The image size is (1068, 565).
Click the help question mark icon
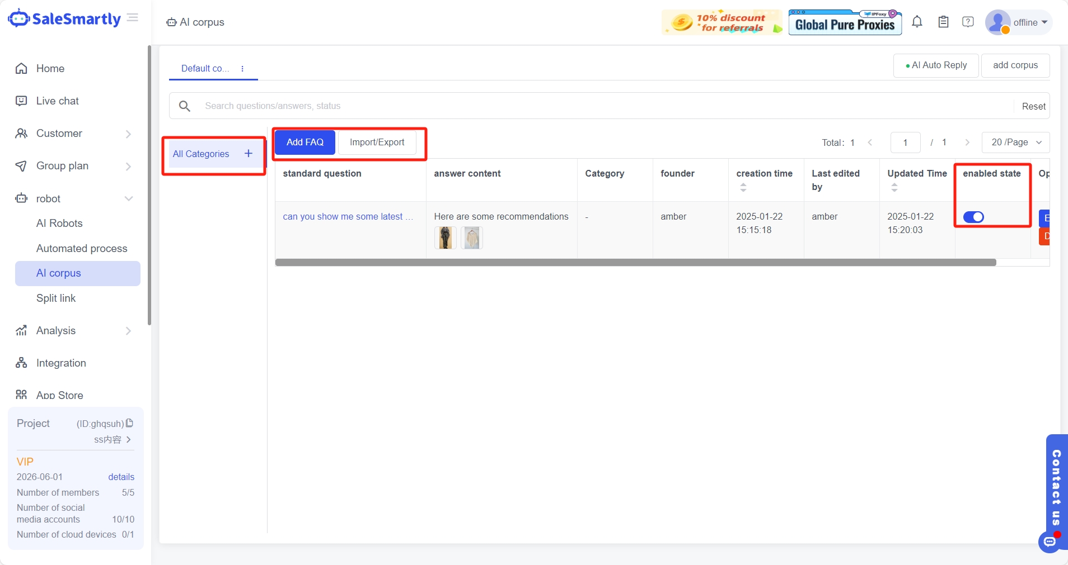[x=968, y=22]
